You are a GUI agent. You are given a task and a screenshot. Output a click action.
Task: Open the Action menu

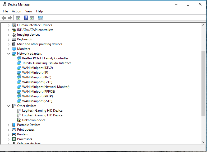click(x=16, y=11)
